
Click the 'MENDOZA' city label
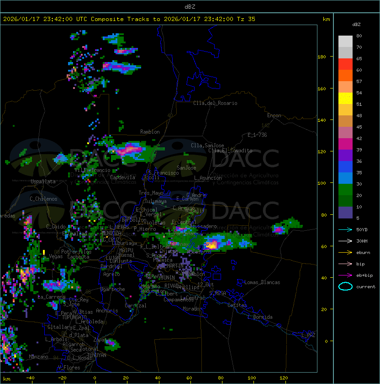click(111, 233)
